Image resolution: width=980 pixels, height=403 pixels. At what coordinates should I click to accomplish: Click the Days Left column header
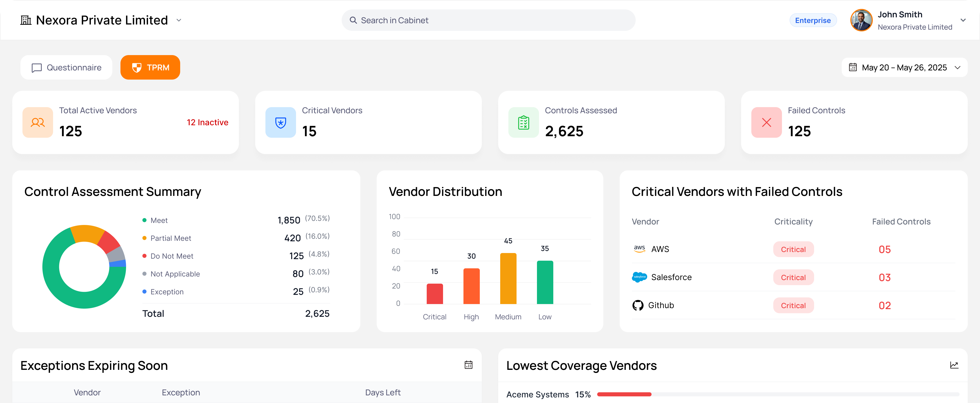383,392
